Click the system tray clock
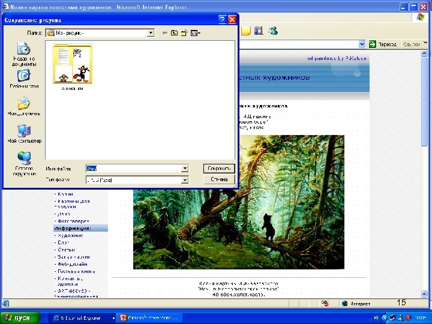Image resolution: width=432 pixels, height=324 pixels. pyautogui.click(x=421, y=318)
